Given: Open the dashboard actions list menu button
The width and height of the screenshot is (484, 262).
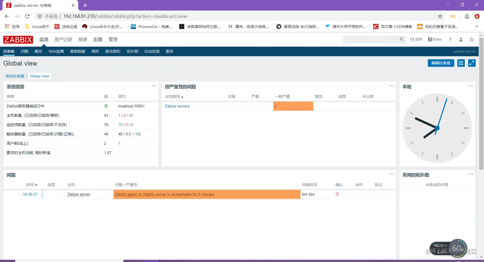Looking at the screenshot, I should 461,63.
